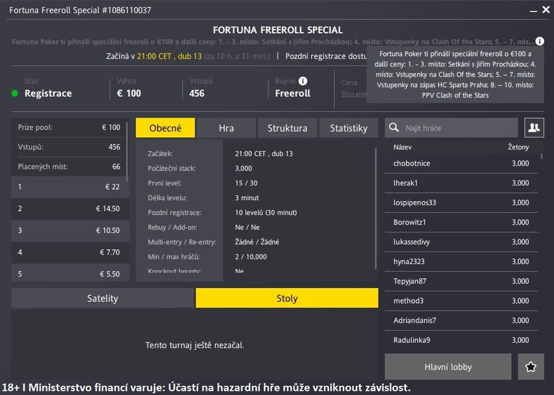Click the Placených míst 66 row
The width and height of the screenshot is (554, 395).
69,167
